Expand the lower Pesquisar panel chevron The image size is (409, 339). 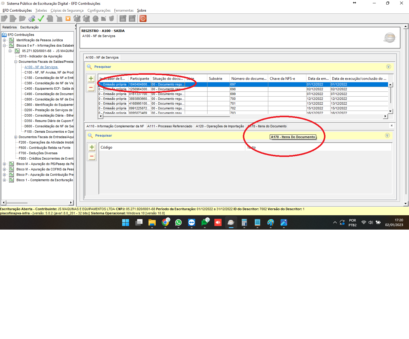point(387,135)
